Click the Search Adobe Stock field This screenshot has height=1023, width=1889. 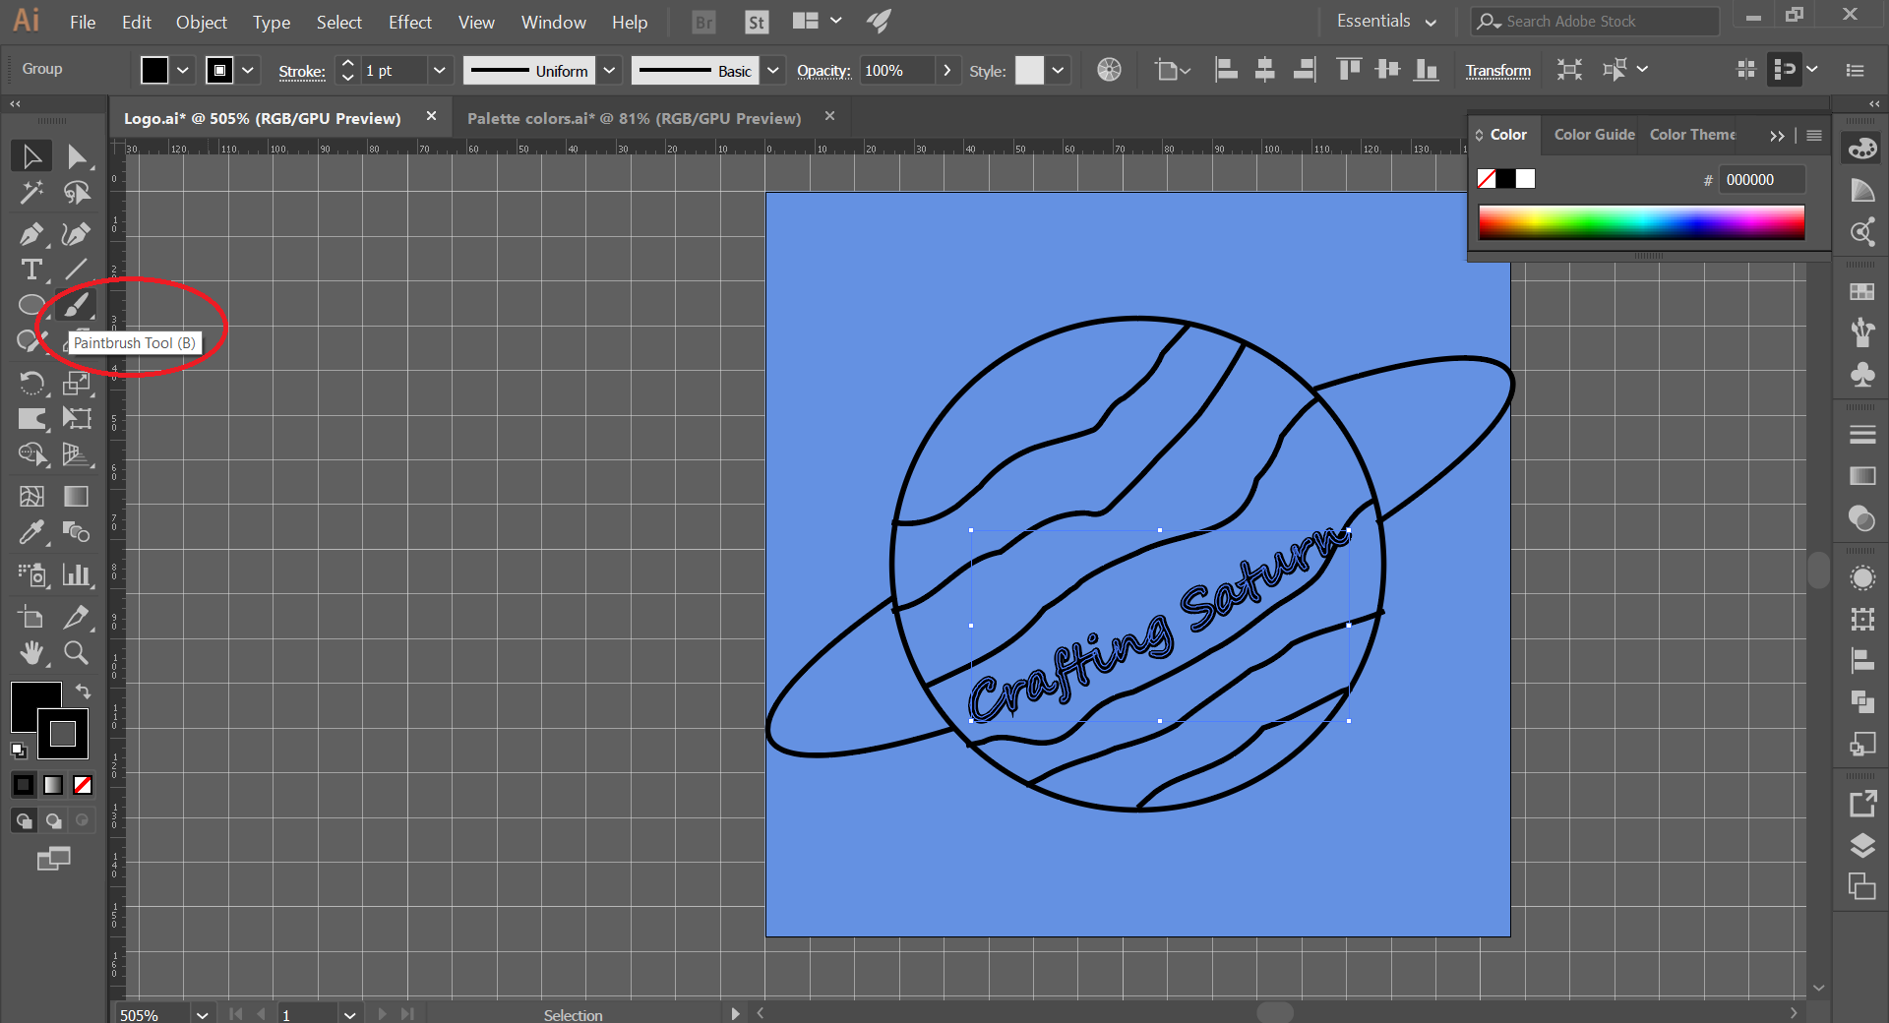point(1596,21)
